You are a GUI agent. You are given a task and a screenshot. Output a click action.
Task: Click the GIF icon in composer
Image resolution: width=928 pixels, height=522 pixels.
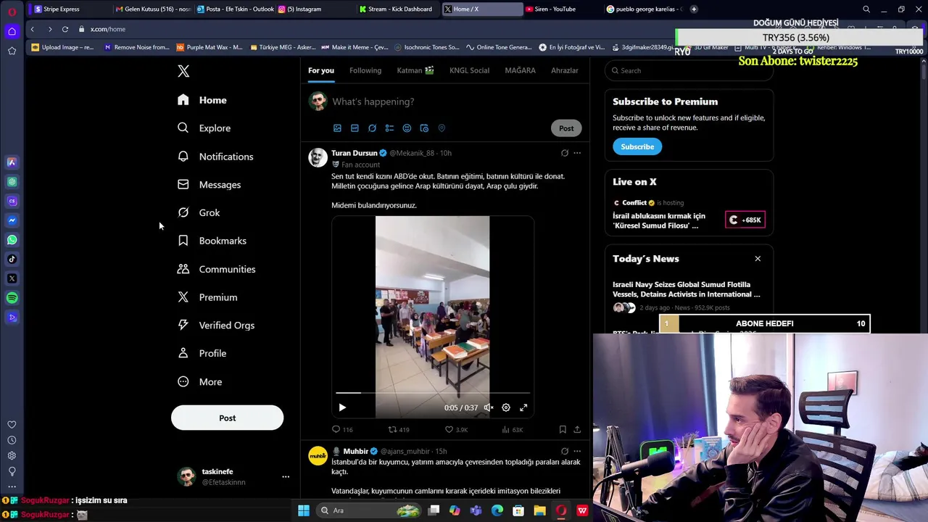coord(355,128)
